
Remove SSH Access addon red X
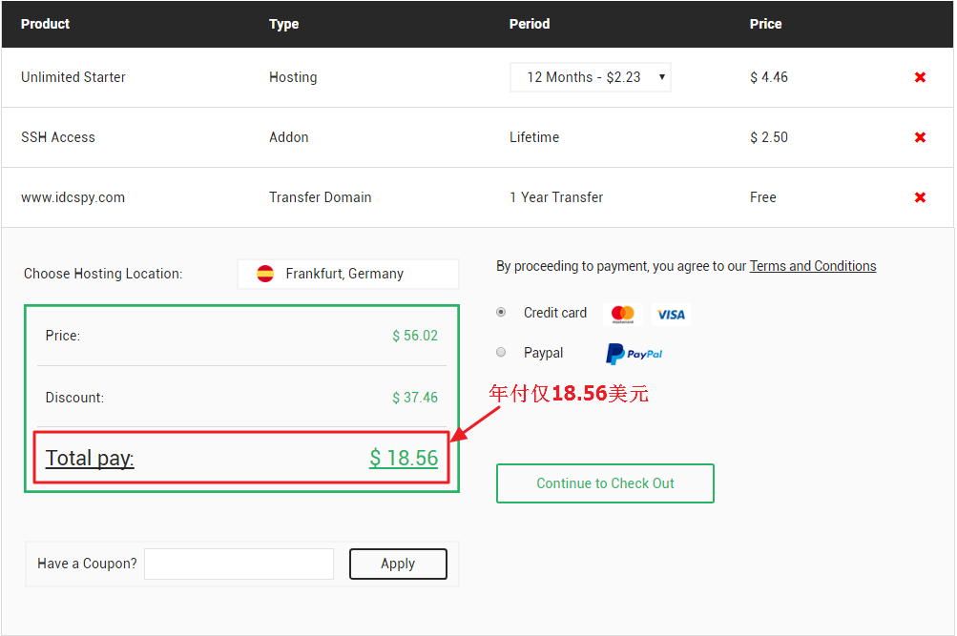click(x=920, y=137)
